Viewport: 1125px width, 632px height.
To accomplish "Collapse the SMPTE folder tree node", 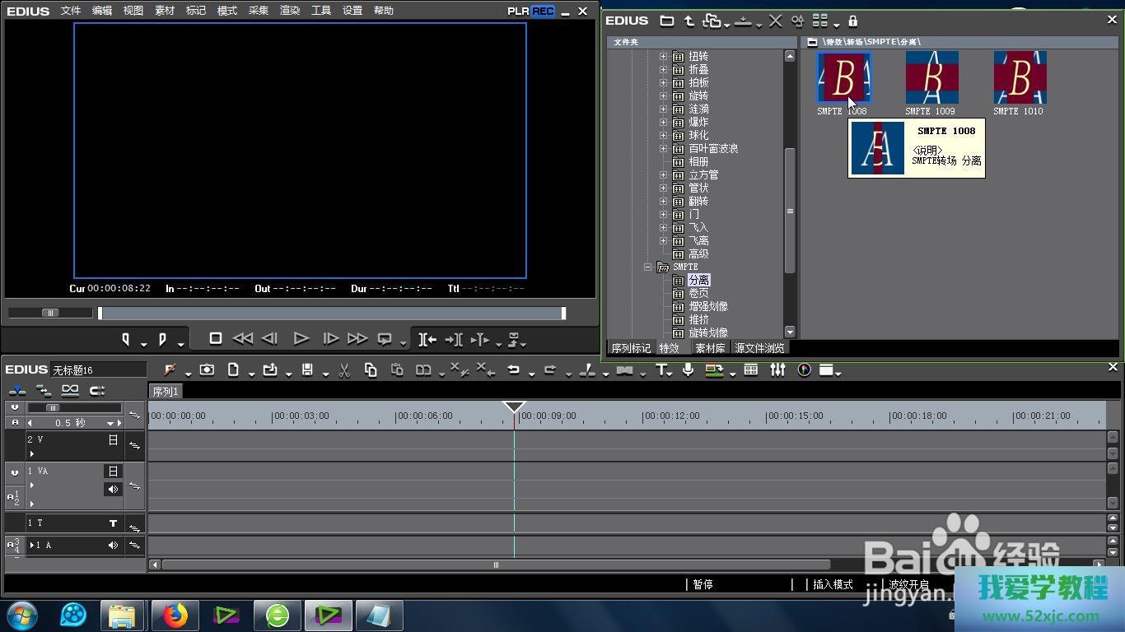I will [x=648, y=267].
